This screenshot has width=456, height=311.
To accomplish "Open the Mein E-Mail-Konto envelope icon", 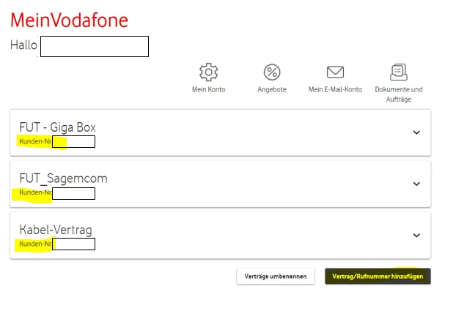I will point(335,72).
